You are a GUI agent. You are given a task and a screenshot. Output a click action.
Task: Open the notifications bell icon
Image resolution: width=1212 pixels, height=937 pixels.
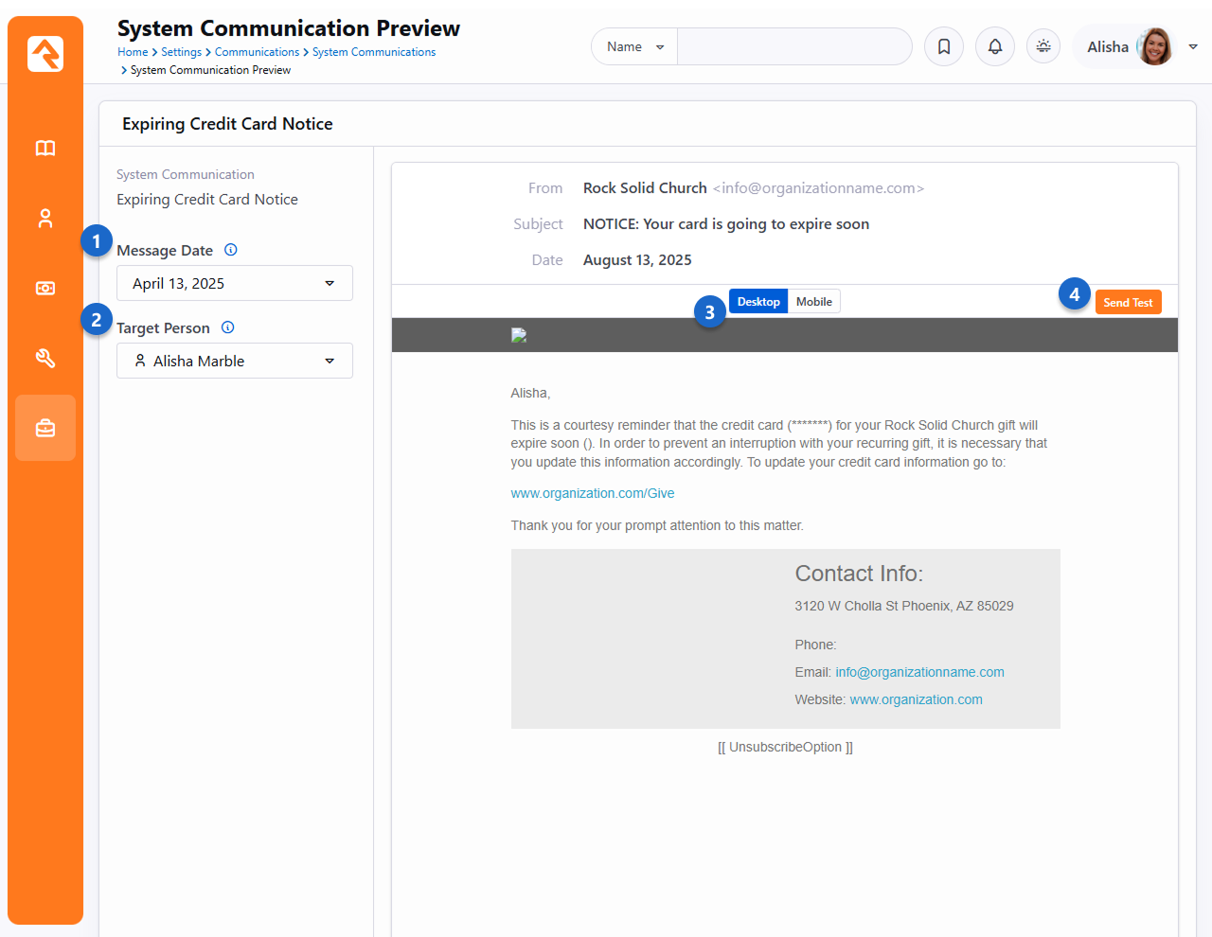pos(995,46)
